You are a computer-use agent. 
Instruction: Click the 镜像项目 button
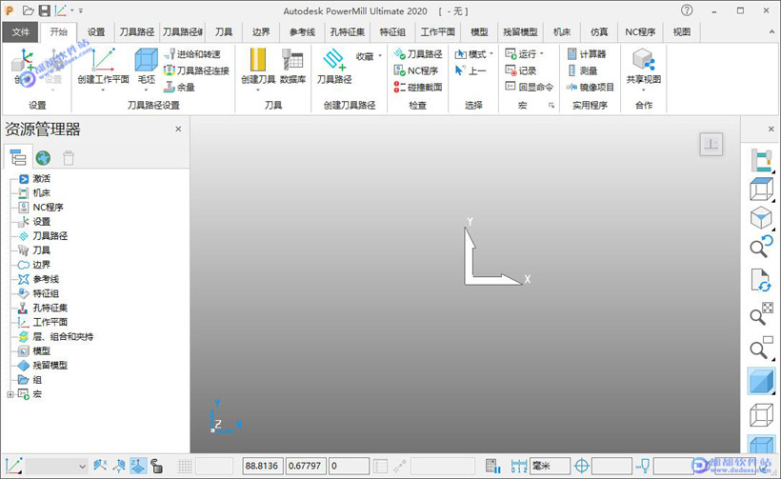591,88
